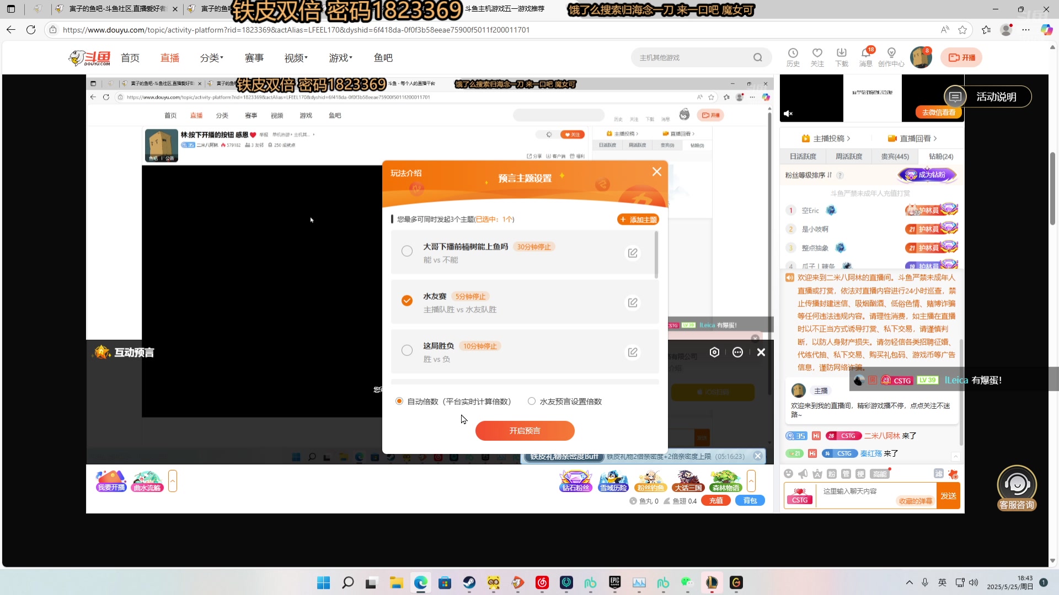Go to 赛事 menu
The image size is (1059, 595).
254,58
